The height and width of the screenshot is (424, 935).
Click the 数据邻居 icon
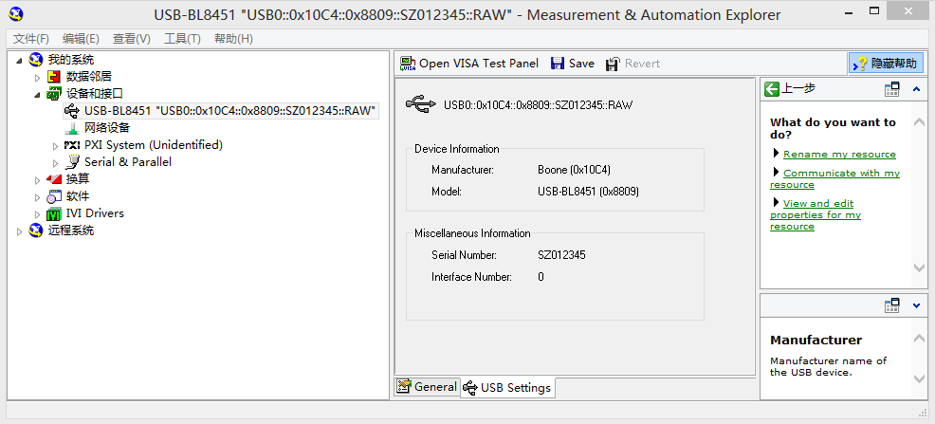click(54, 77)
